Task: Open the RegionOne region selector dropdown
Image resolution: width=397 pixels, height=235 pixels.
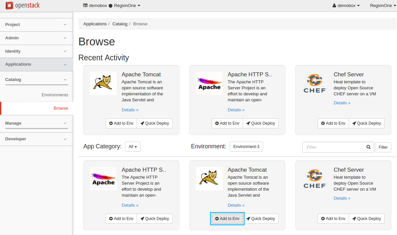Action: click(x=383, y=5)
